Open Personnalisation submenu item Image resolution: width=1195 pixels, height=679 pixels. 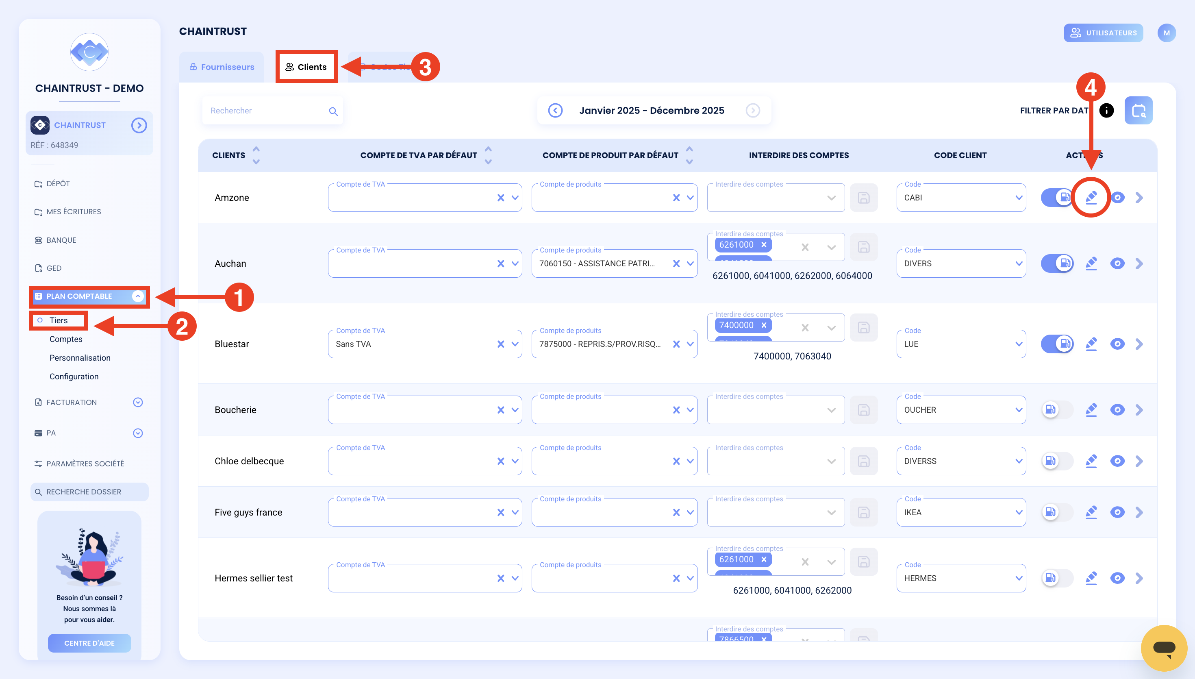pyautogui.click(x=80, y=358)
